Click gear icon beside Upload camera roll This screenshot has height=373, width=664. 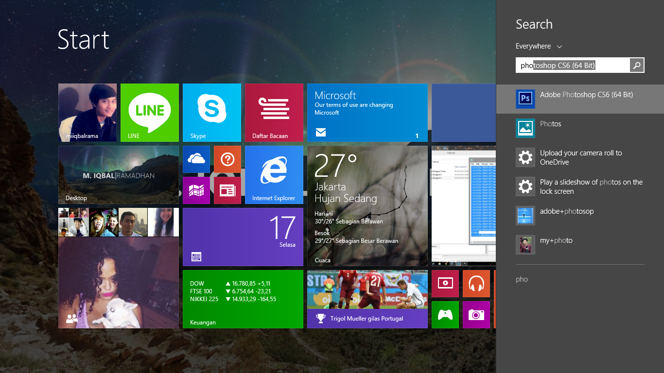coord(525,157)
